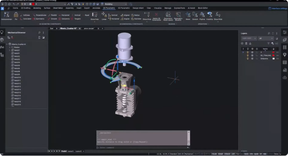
Task: Toggle SNAP in status bar
Action: [x=196, y=154]
